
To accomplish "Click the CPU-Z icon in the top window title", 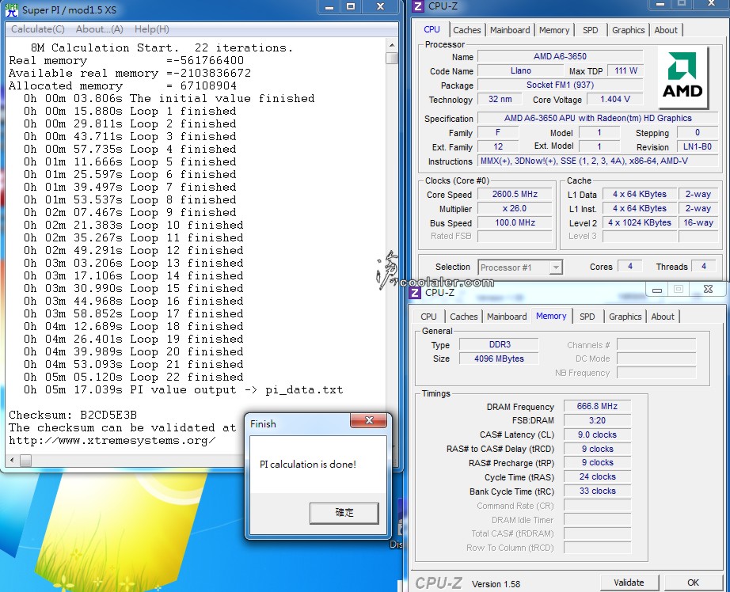I will pyautogui.click(x=418, y=6).
